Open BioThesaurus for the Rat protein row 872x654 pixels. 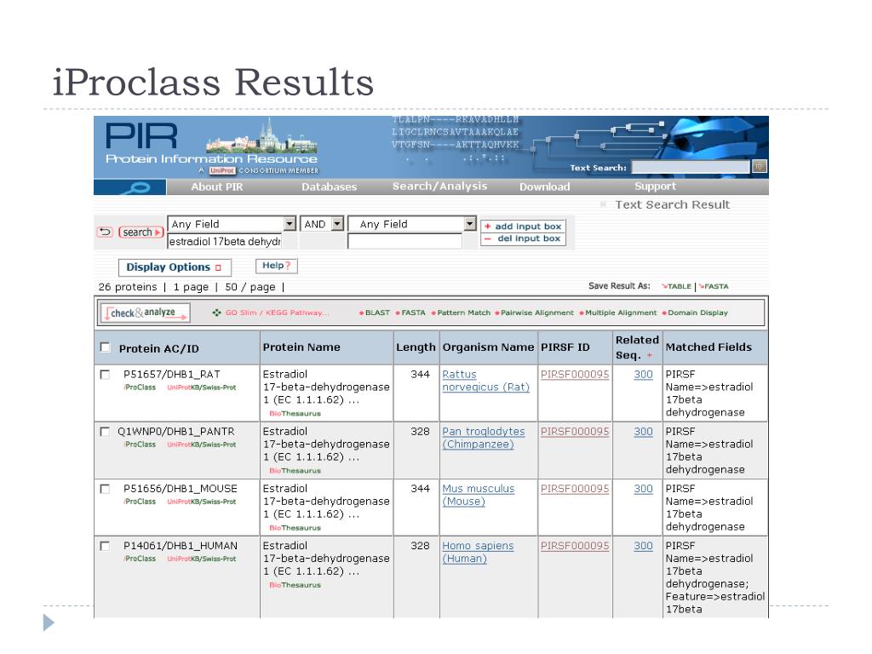click(295, 413)
